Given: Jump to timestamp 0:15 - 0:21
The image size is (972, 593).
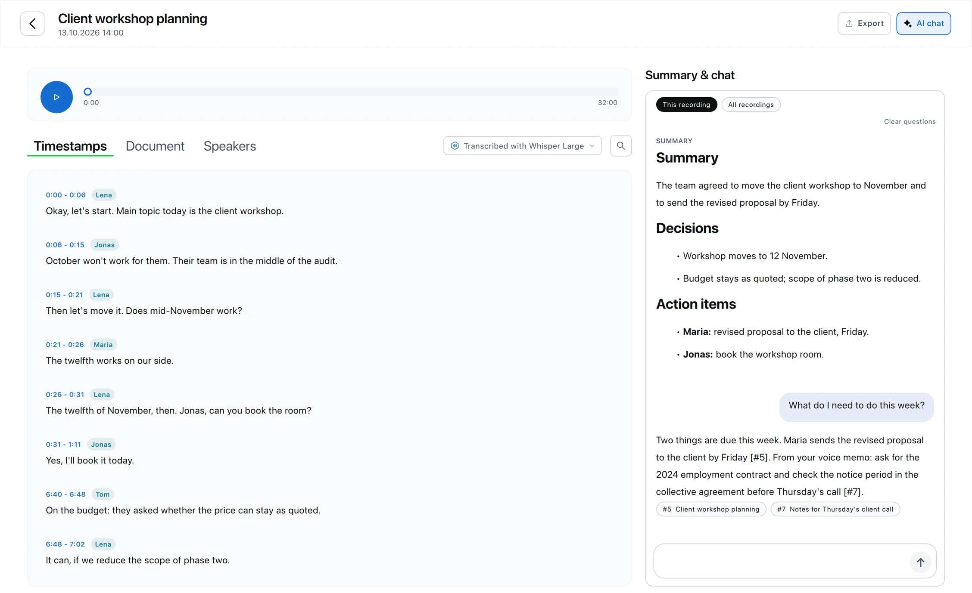Looking at the screenshot, I should (64, 295).
